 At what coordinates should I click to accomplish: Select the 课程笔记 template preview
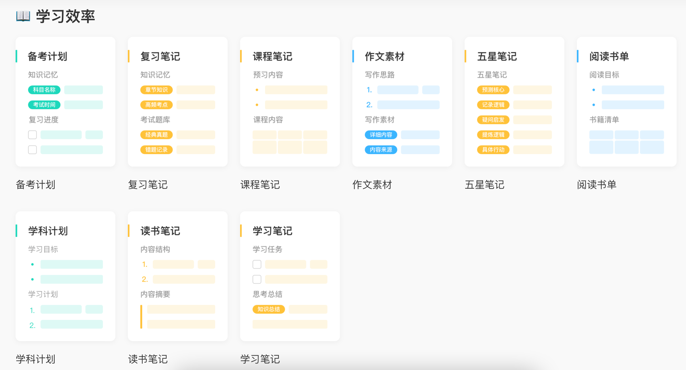coord(290,101)
